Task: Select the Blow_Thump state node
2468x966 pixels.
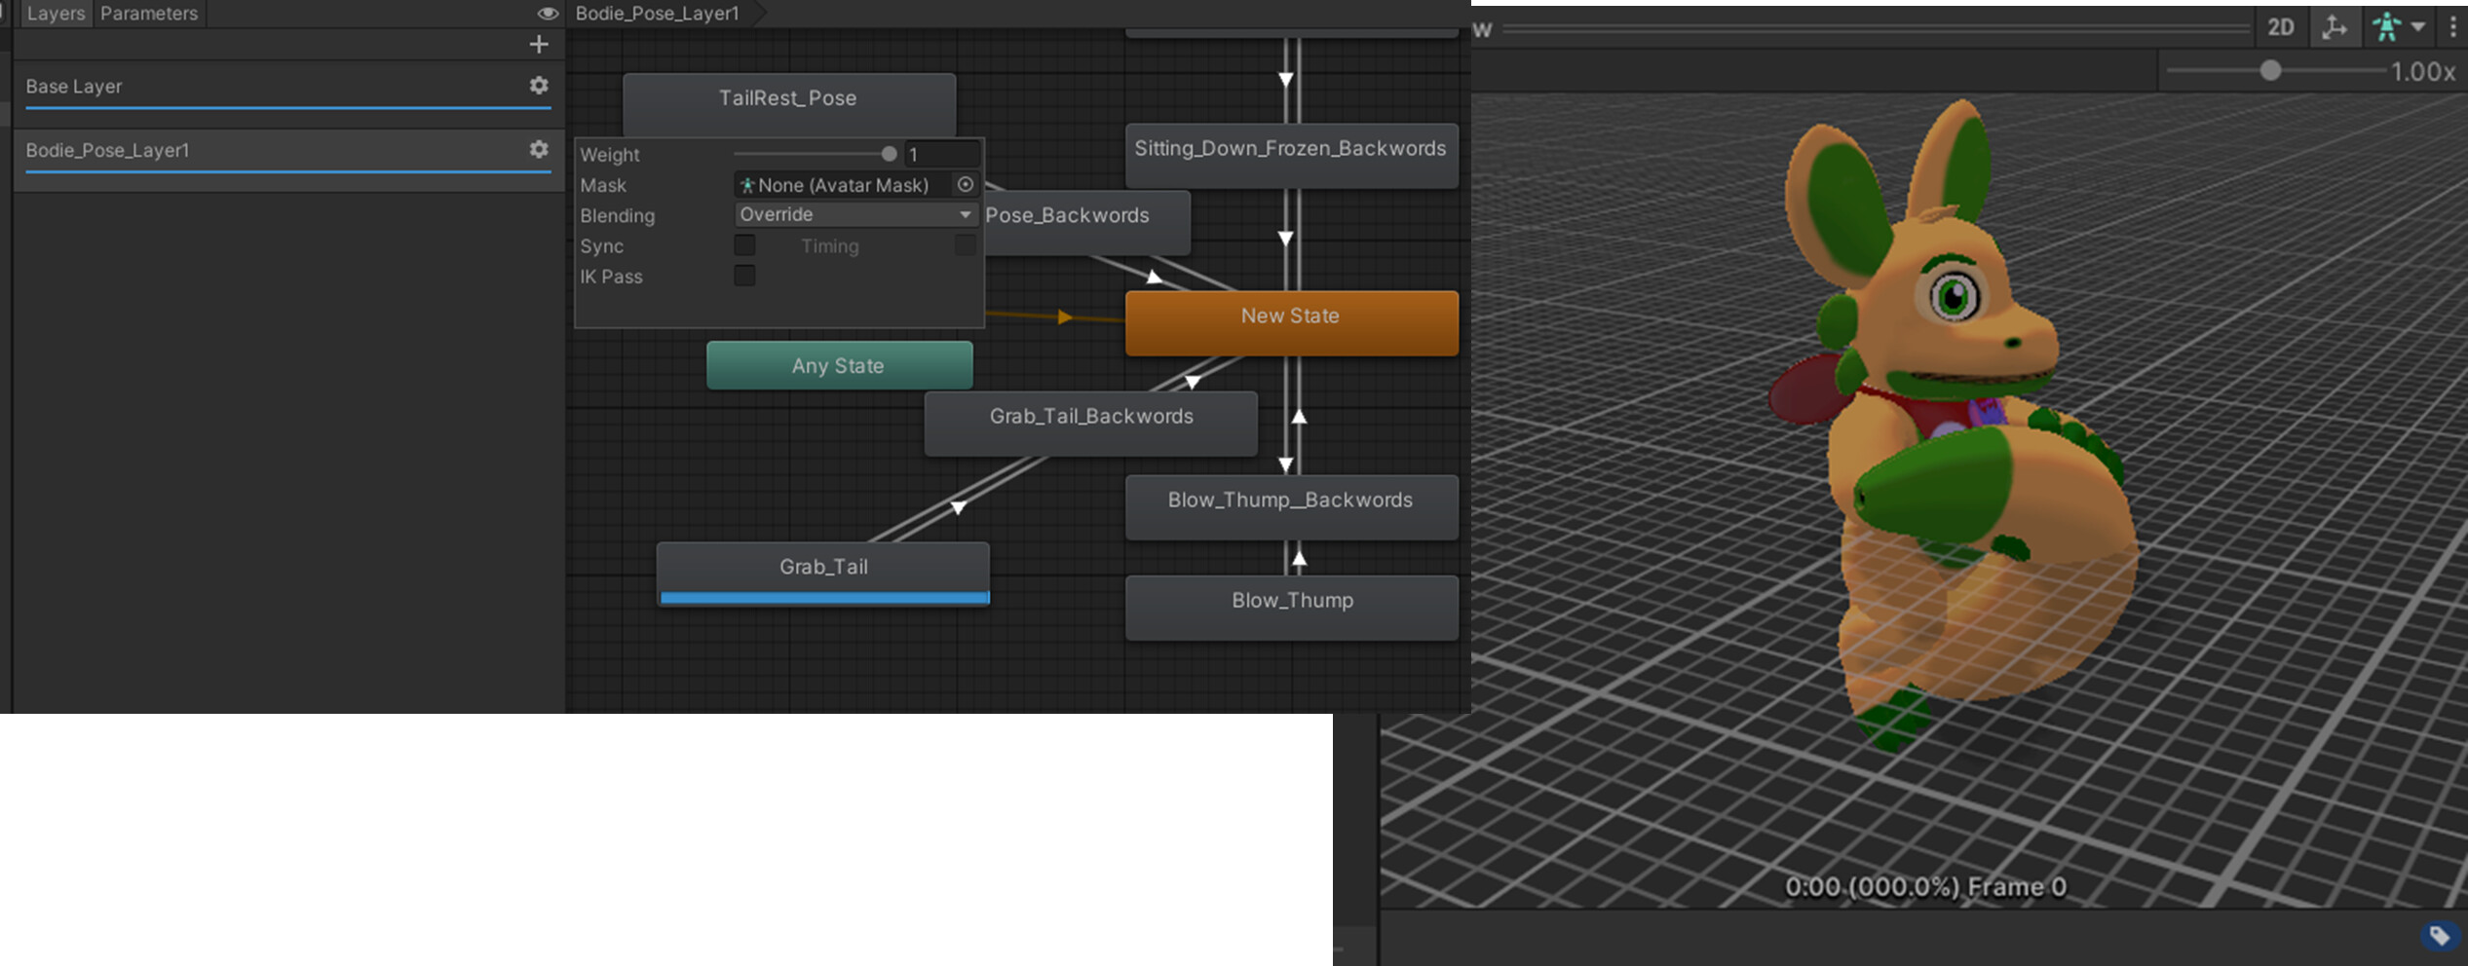Action: pyautogui.click(x=1291, y=607)
